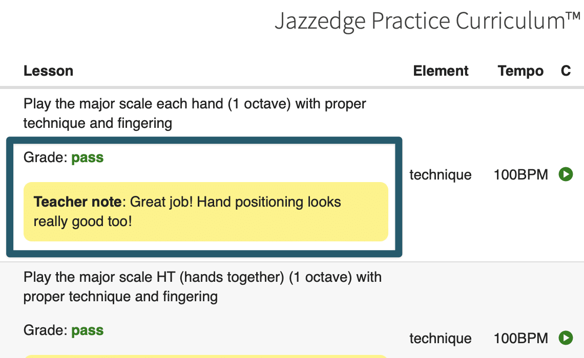Screen dimensions: 584x358
Task: Click technique element in the first lesson row
Action: pyautogui.click(x=441, y=175)
